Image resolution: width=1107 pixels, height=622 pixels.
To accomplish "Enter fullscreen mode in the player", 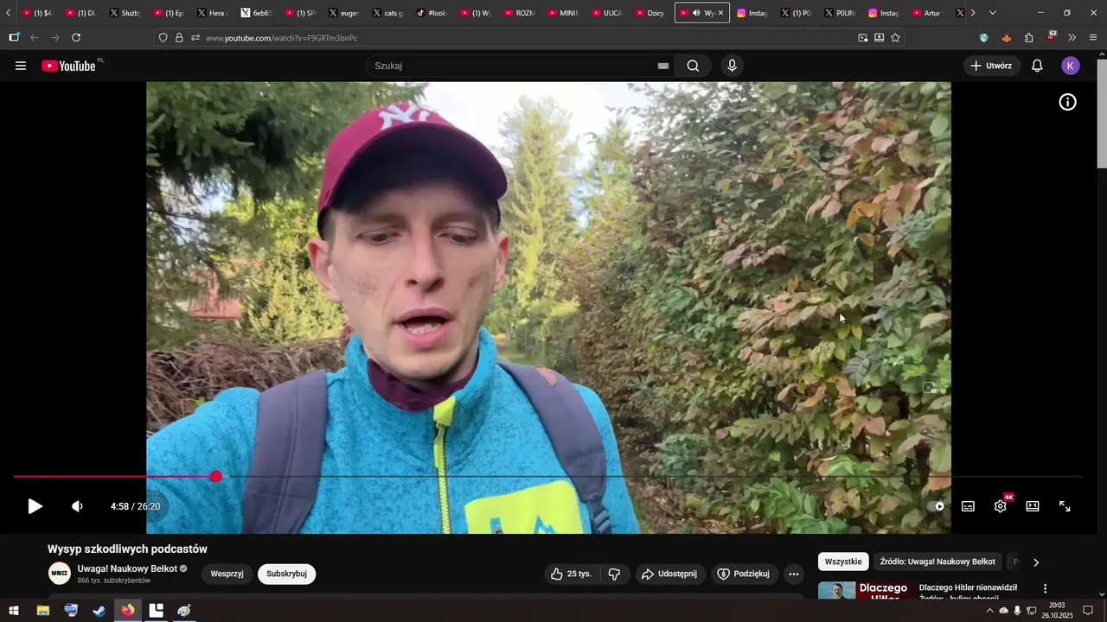I will tap(1065, 506).
